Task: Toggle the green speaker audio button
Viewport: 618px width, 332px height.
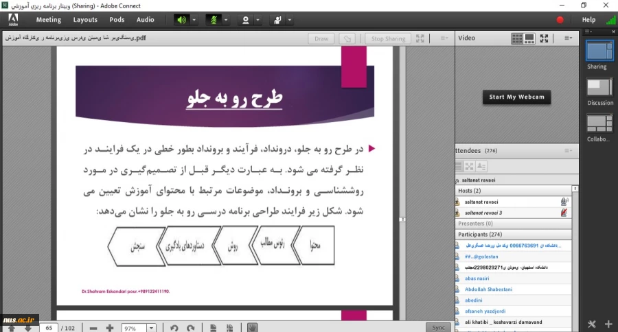Action: (182, 20)
